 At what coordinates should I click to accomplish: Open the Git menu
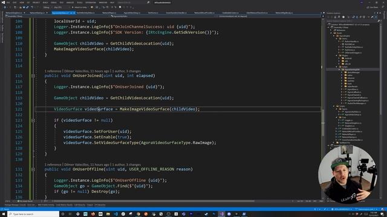tap(28, 2)
